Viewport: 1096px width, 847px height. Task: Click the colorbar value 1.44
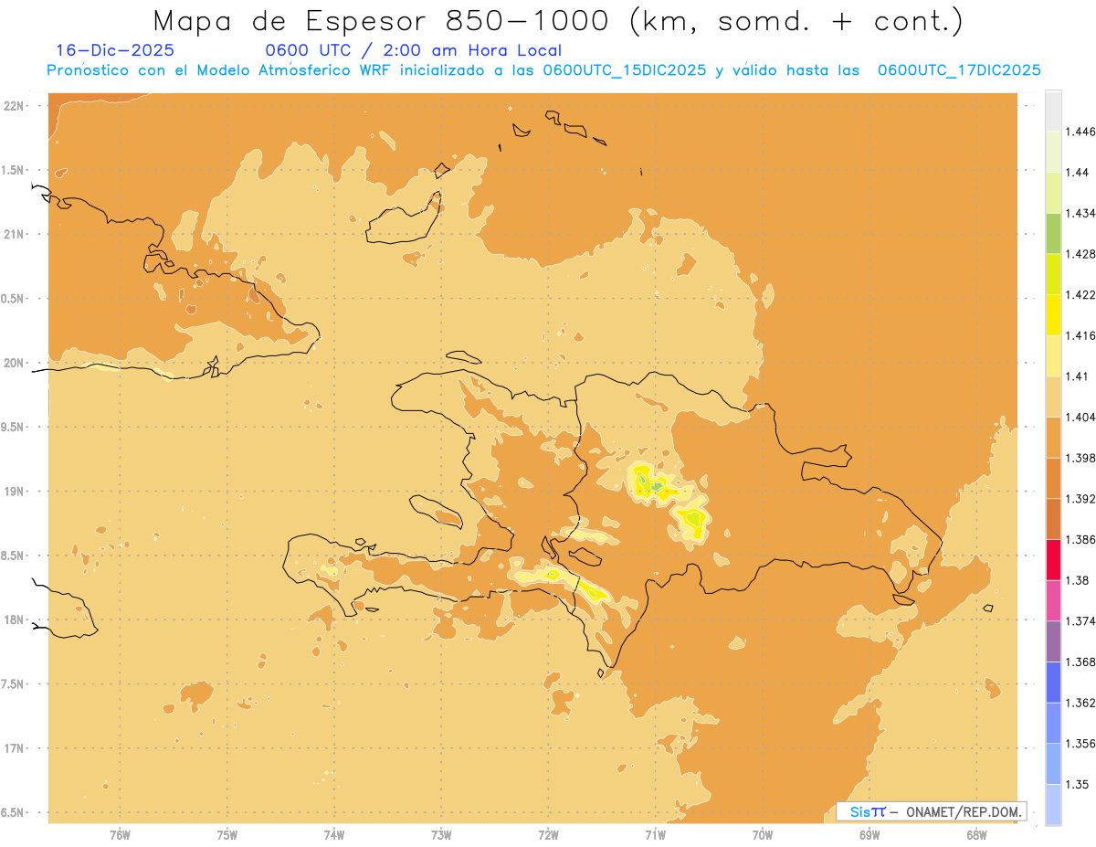pyautogui.click(x=1078, y=172)
